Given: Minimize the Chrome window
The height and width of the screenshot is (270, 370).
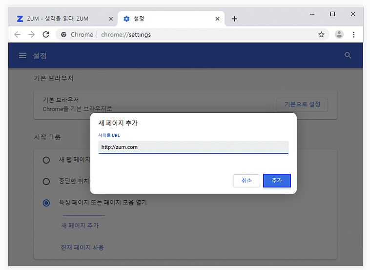Looking at the screenshot, I should 312,14.
